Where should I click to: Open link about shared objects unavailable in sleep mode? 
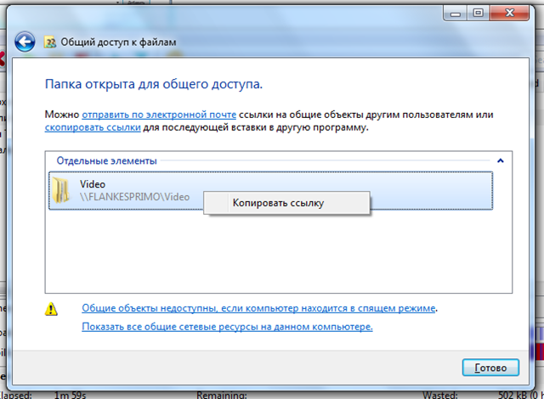point(258,308)
